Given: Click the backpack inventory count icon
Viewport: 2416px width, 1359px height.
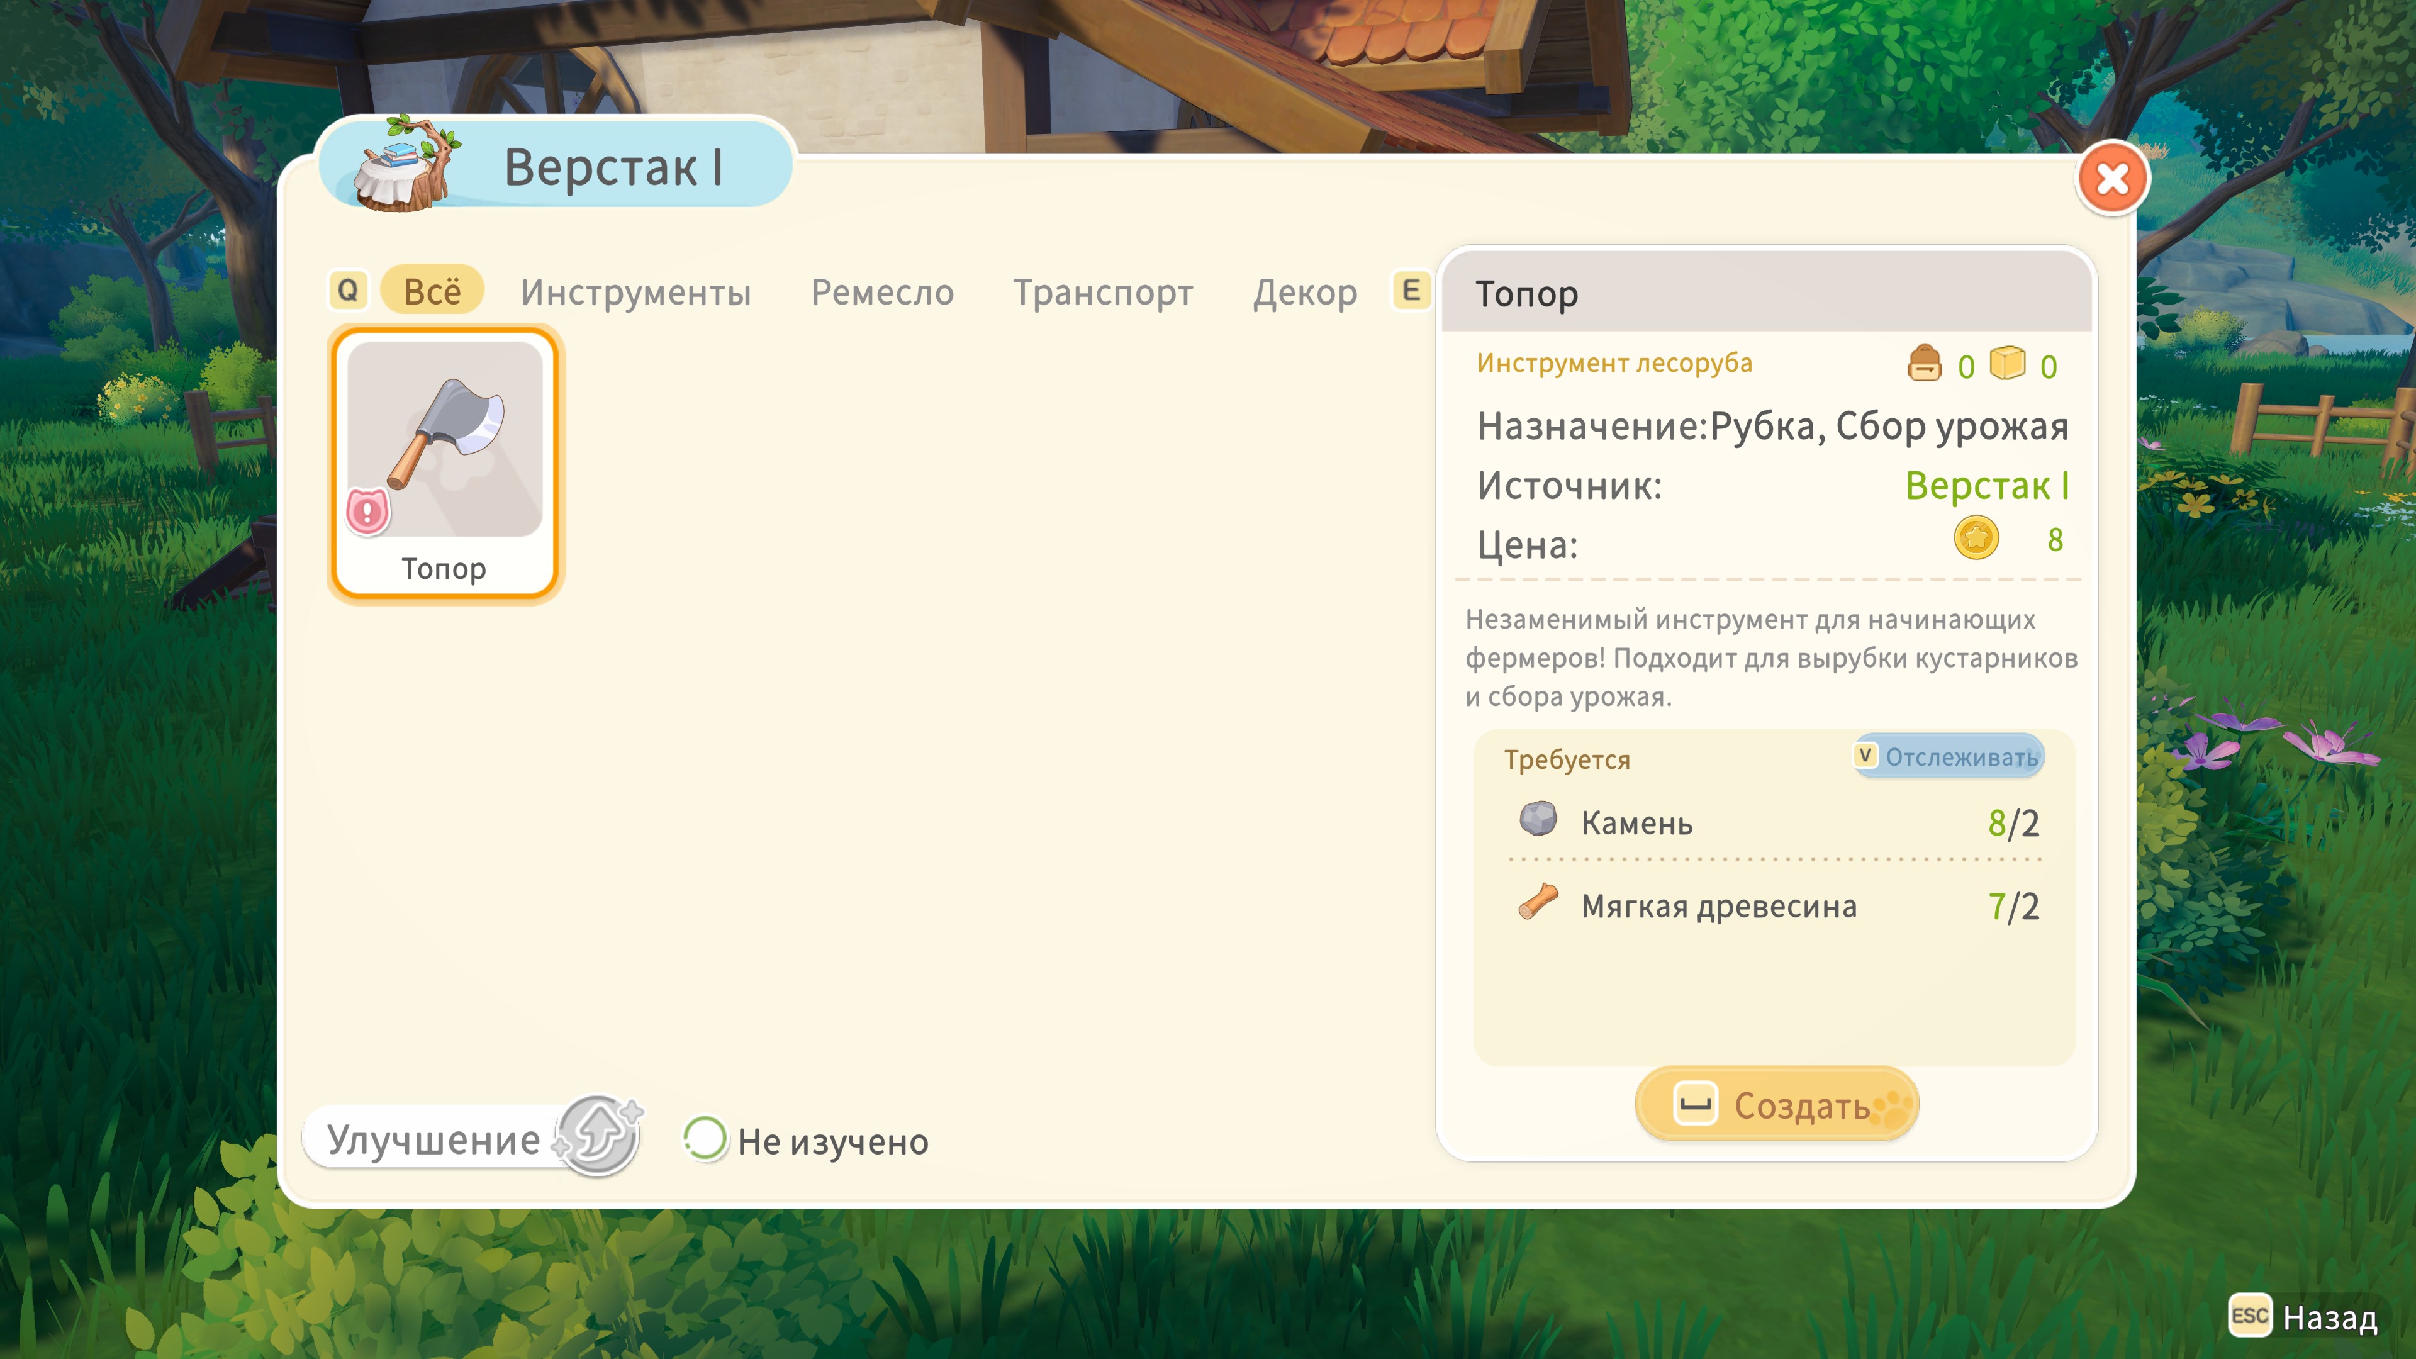Looking at the screenshot, I should [1925, 364].
